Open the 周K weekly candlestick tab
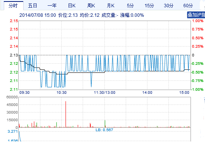Image resolution: width=205 pixels, height=143 pixels. click(91, 6)
